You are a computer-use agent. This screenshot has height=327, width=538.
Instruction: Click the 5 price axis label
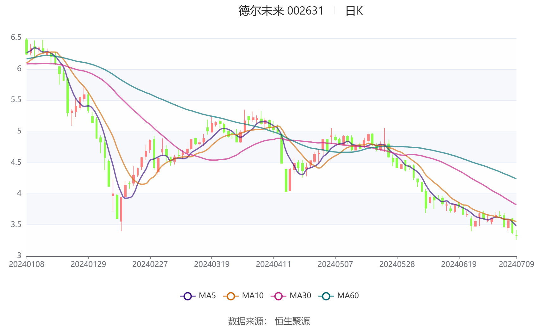[19, 131]
